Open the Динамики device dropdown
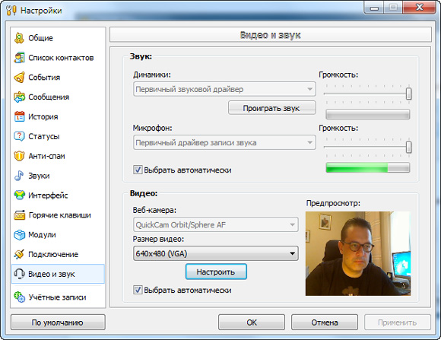Image resolution: width=441 pixels, height=340 pixels. tap(224, 89)
